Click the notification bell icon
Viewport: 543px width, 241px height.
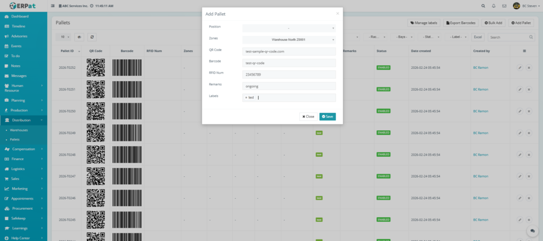[494, 6]
